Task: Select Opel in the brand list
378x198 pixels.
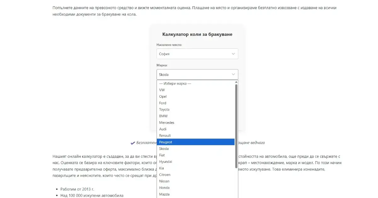Action: pos(196,96)
